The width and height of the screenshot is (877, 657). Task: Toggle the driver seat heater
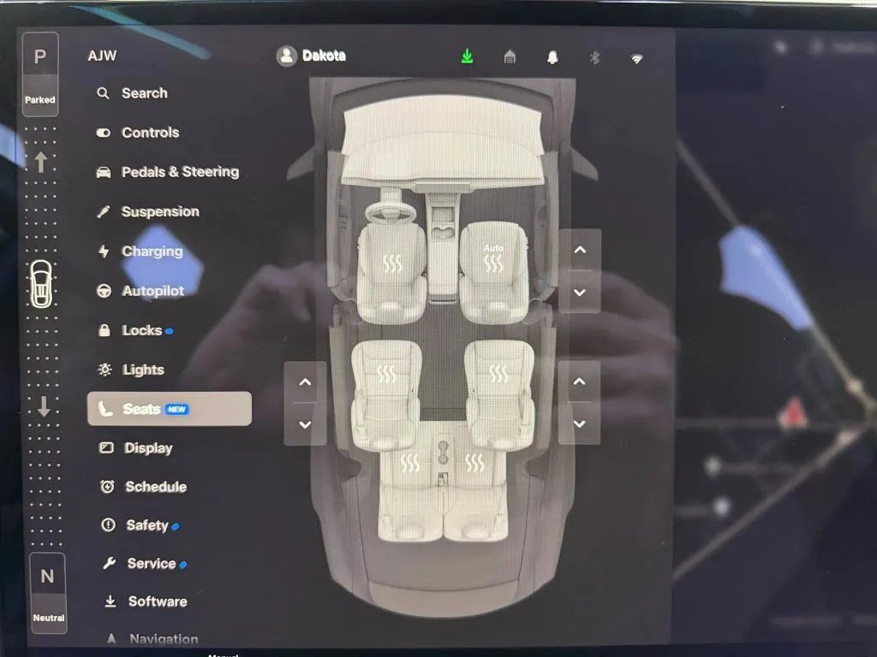click(392, 263)
